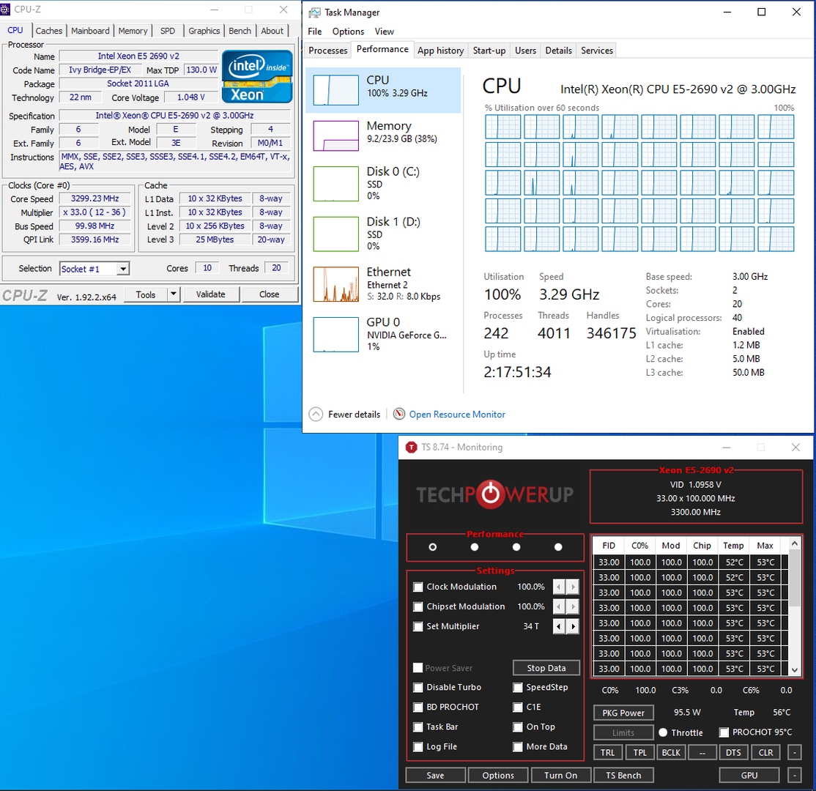Click scroll-up arrow in ThrottleStop core table

pos(794,543)
